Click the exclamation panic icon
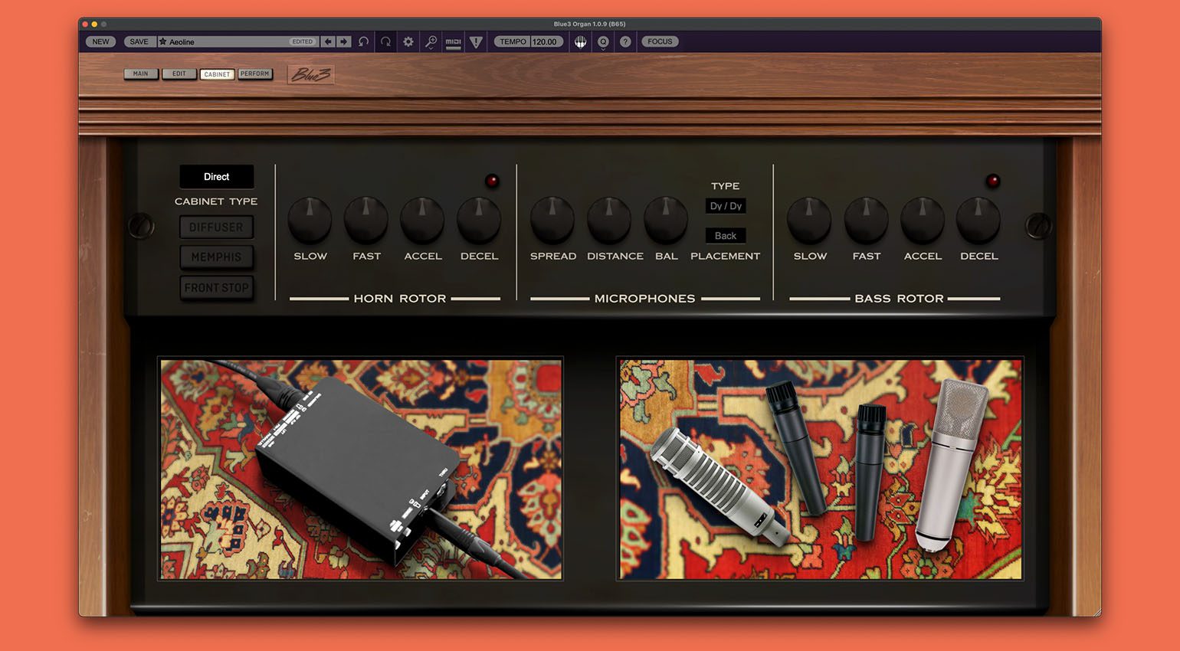 (476, 41)
